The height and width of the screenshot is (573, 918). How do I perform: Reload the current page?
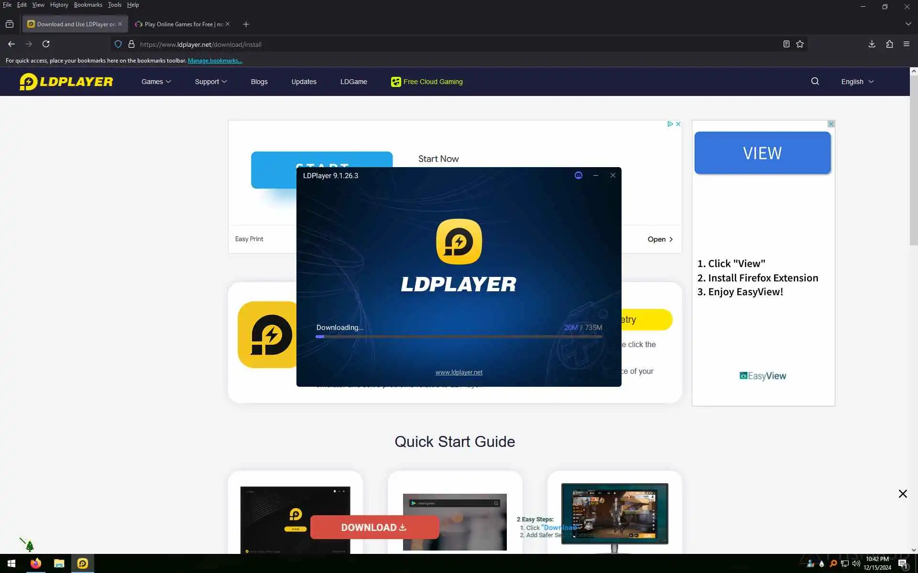(46, 44)
